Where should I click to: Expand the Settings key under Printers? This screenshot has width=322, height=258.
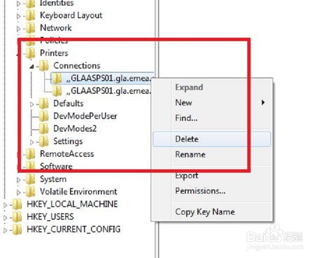[32, 142]
